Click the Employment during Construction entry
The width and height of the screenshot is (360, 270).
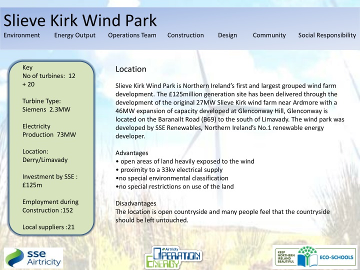50,206
